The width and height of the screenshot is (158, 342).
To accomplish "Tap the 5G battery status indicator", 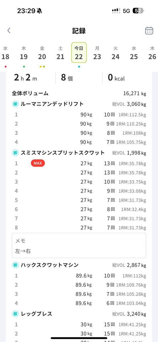I will 138,11.
